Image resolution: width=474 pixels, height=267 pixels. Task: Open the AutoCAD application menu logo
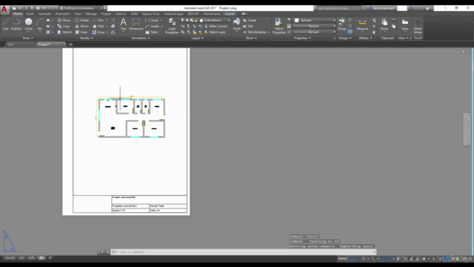(x=4, y=10)
